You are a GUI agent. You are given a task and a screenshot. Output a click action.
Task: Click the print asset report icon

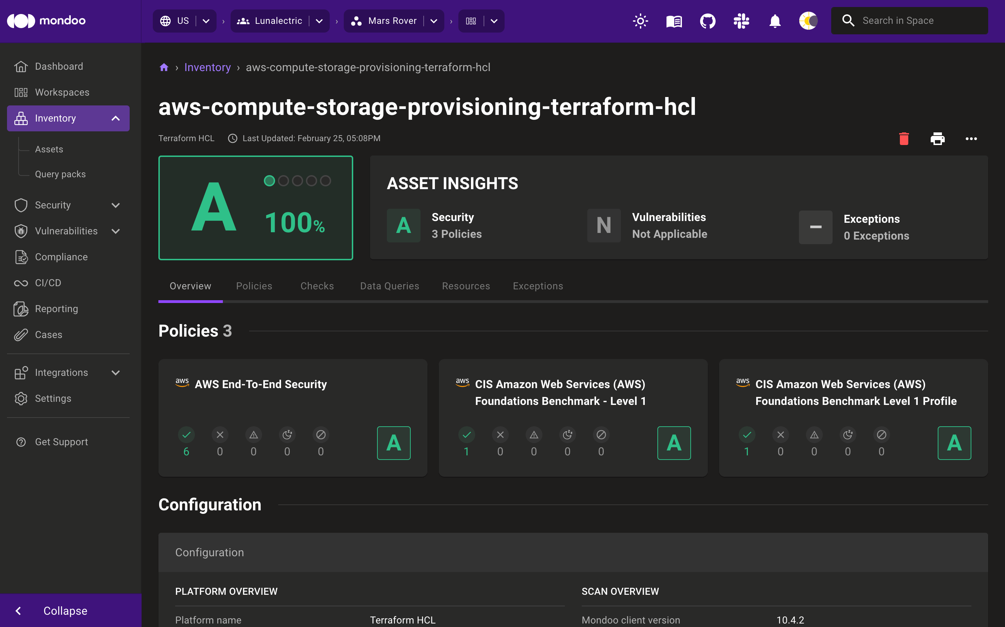[938, 138]
